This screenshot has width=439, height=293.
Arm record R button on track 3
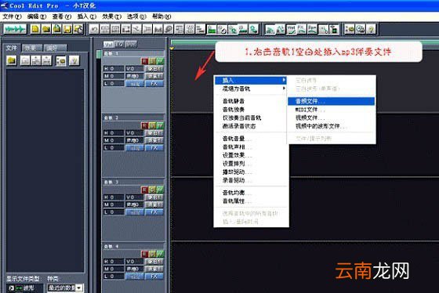tap(144, 190)
